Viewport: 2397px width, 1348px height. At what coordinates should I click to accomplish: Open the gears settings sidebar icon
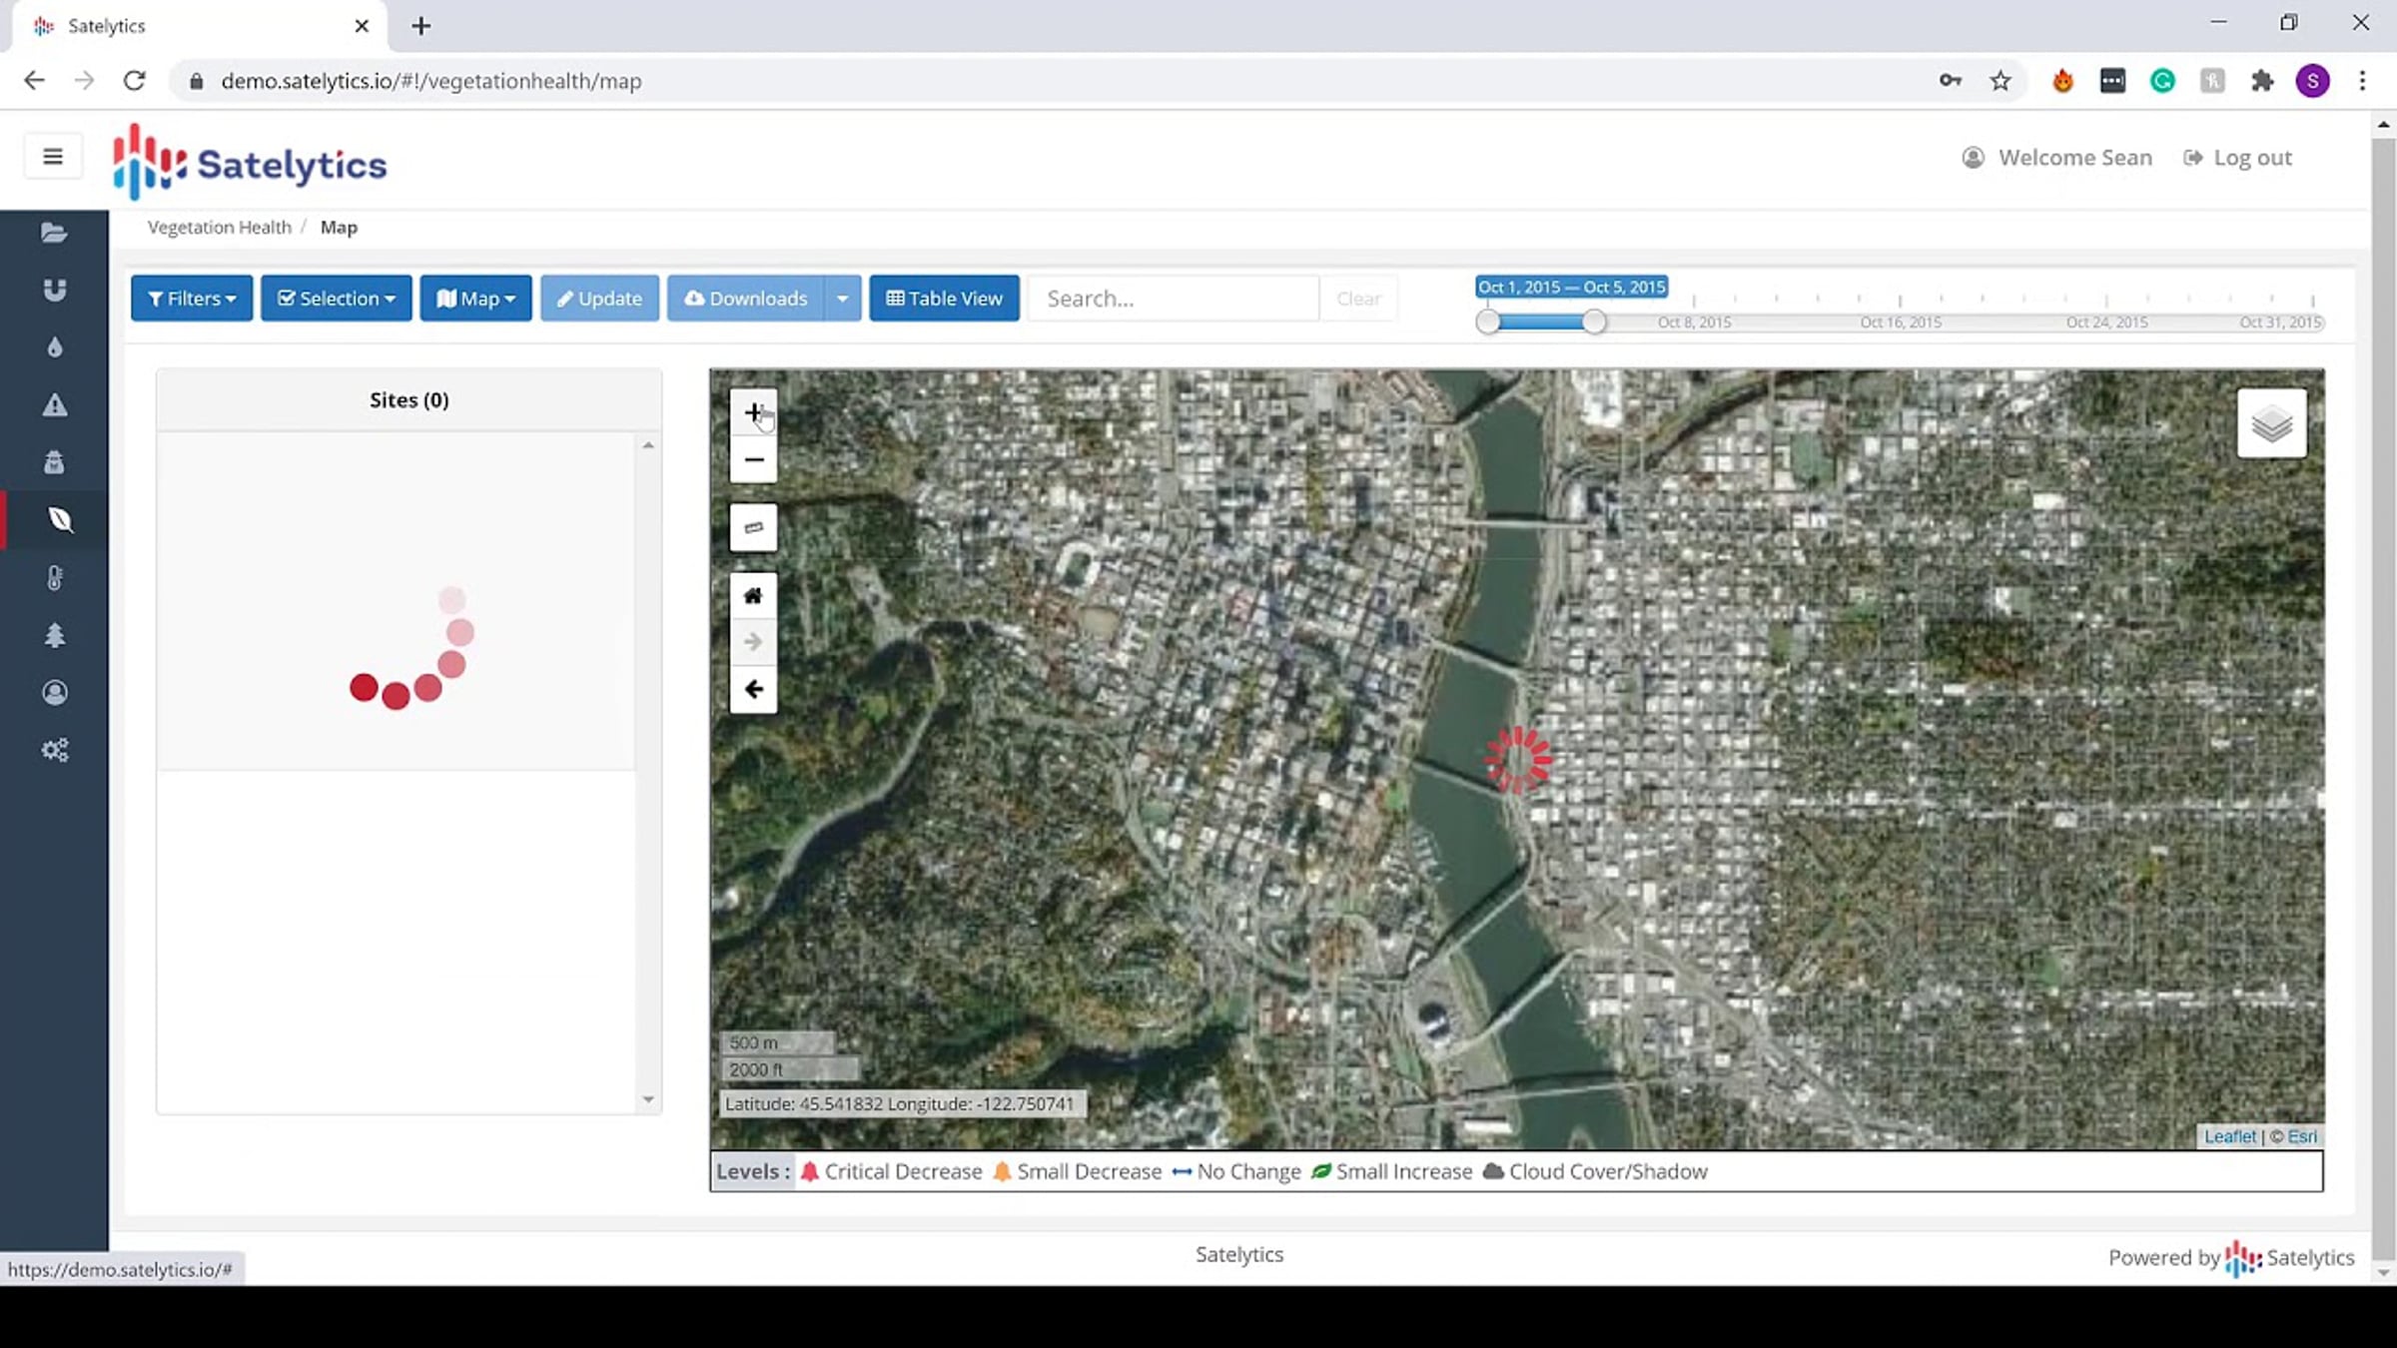[x=55, y=750]
